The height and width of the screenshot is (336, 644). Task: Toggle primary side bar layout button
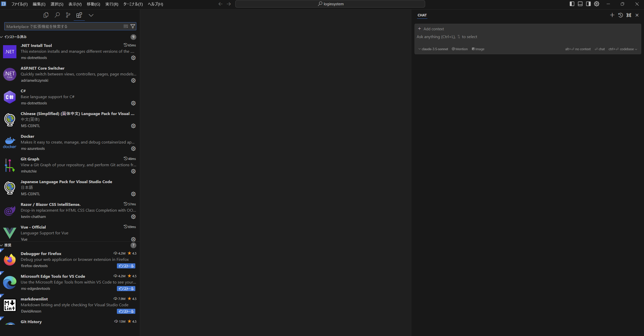click(x=572, y=4)
